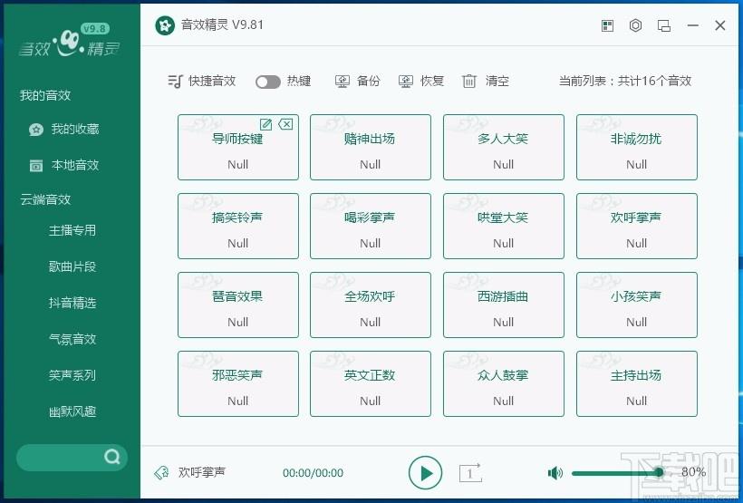Click 当前列表:共计16个音效 text
Image resolution: width=743 pixels, height=503 pixels.
(625, 81)
